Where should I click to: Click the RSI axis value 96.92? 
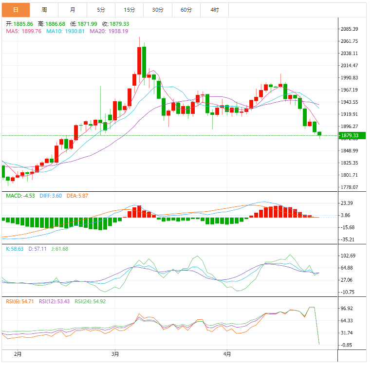pos(347,309)
